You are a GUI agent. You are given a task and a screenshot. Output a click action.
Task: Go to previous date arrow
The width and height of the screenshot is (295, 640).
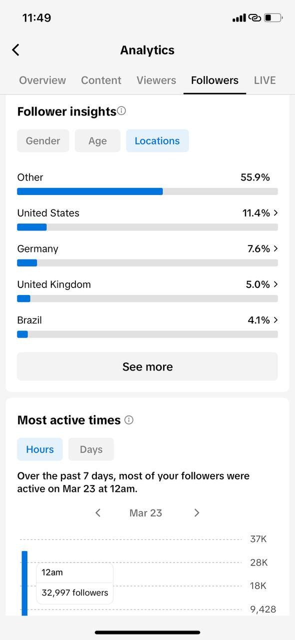(x=98, y=512)
